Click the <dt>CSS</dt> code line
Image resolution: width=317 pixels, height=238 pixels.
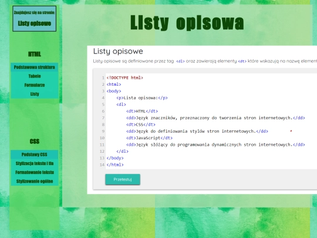pyautogui.click(x=141, y=125)
